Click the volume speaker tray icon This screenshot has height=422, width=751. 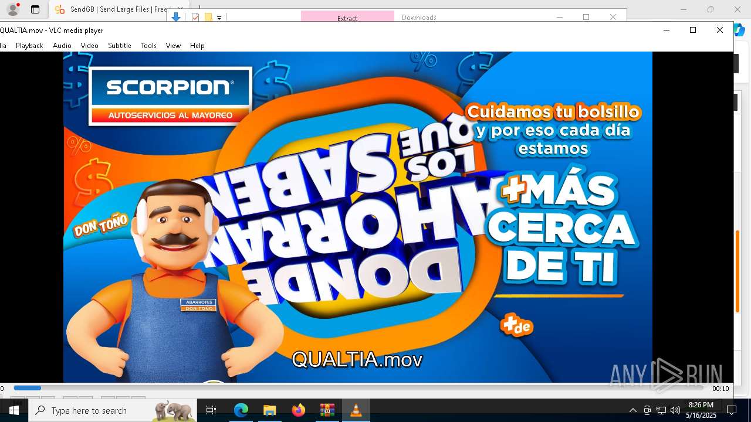coord(675,410)
